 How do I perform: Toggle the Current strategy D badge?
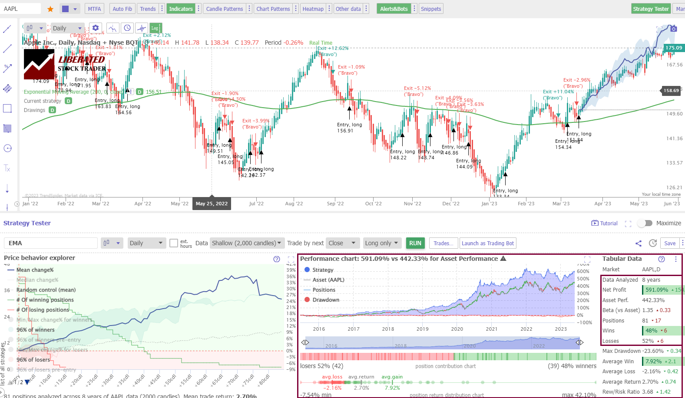[x=68, y=101]
